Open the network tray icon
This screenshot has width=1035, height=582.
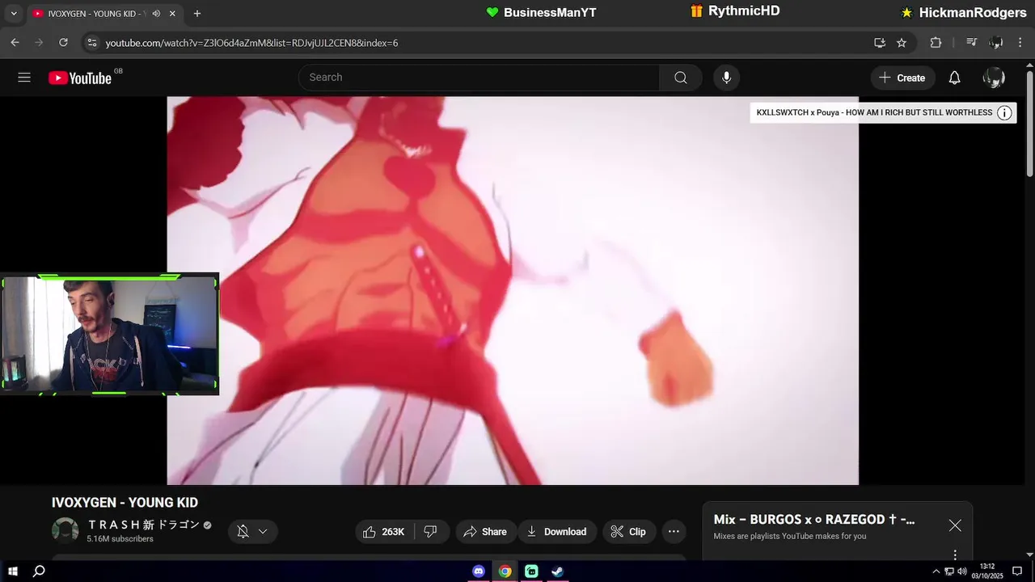949,571
